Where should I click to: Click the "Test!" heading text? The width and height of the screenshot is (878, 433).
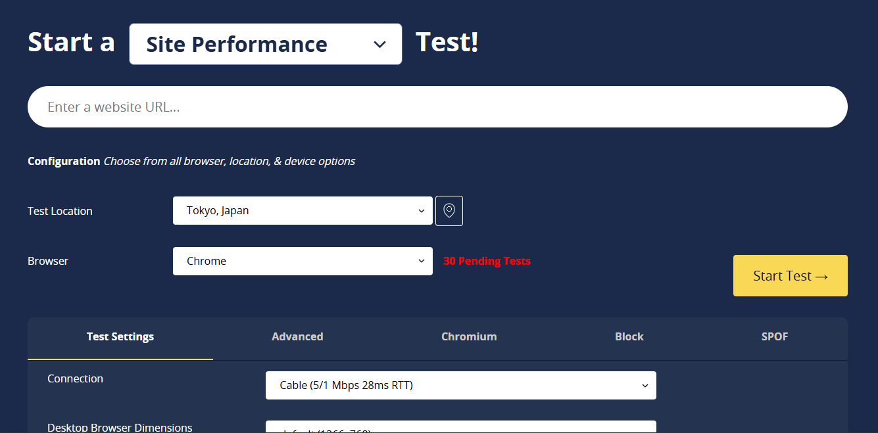(x=447, y=43)
